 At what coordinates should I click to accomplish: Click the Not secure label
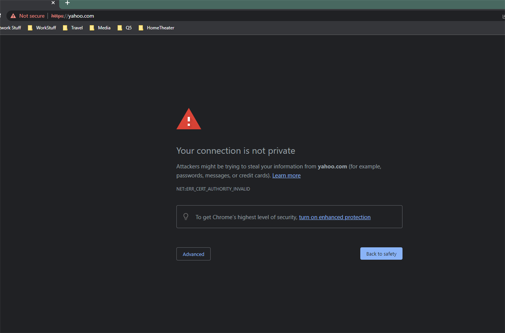32,16
